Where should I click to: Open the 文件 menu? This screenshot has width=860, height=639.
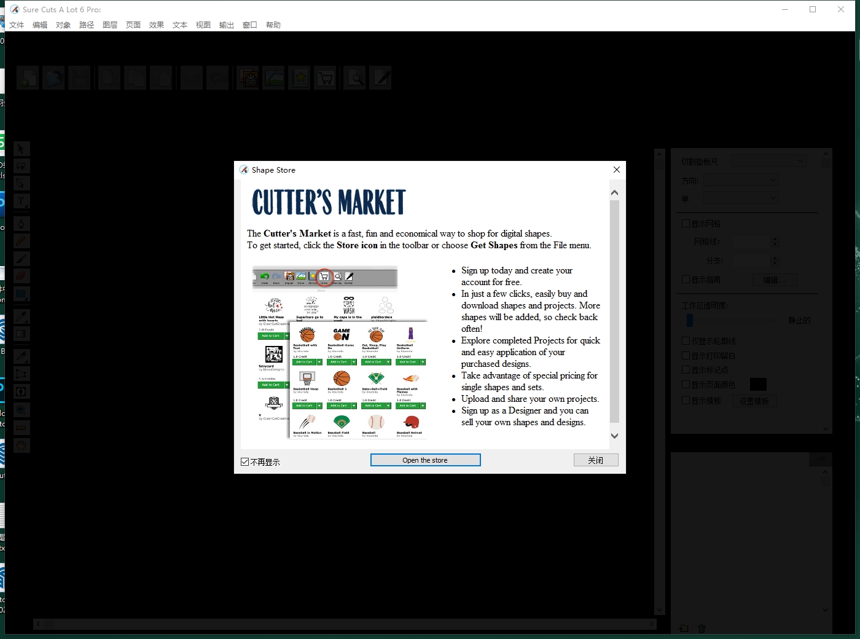[x=17, y=25]
